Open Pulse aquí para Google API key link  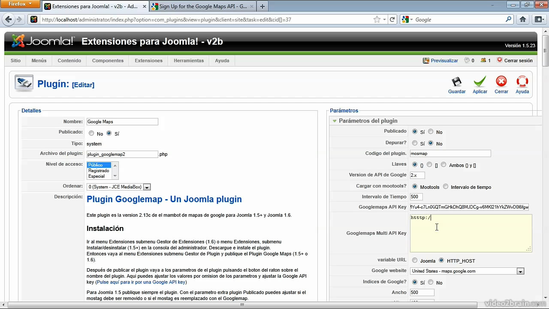[x=141, y=282]
